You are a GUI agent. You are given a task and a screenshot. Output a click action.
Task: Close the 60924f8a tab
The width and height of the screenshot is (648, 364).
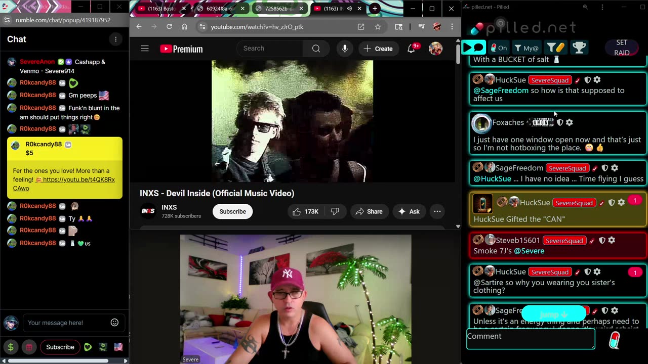click(x=243, y=9)
